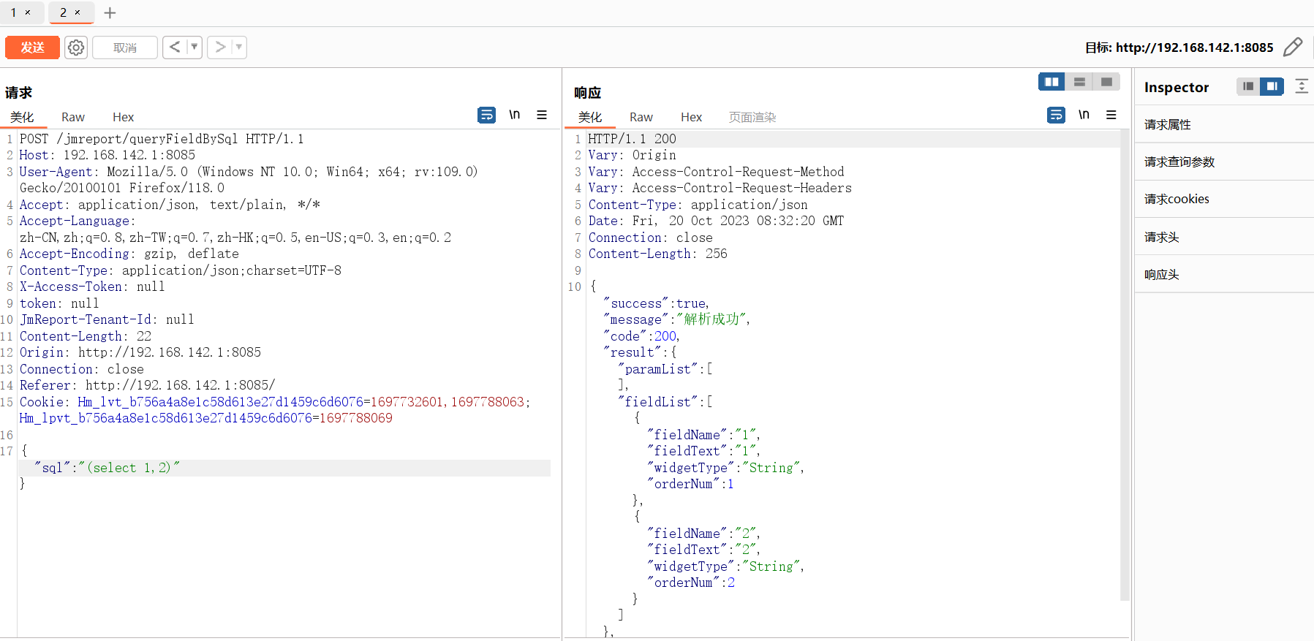The height and width of the screenshot is (641, 1314).
Task: Dock Inspector to the right side
Action: coord(1272,86)
